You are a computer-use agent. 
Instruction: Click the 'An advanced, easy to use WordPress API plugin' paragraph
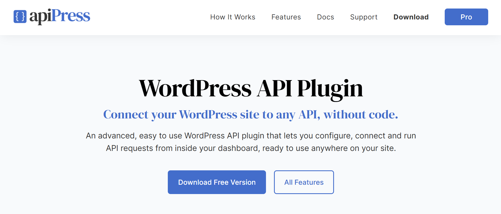(251, 142)
